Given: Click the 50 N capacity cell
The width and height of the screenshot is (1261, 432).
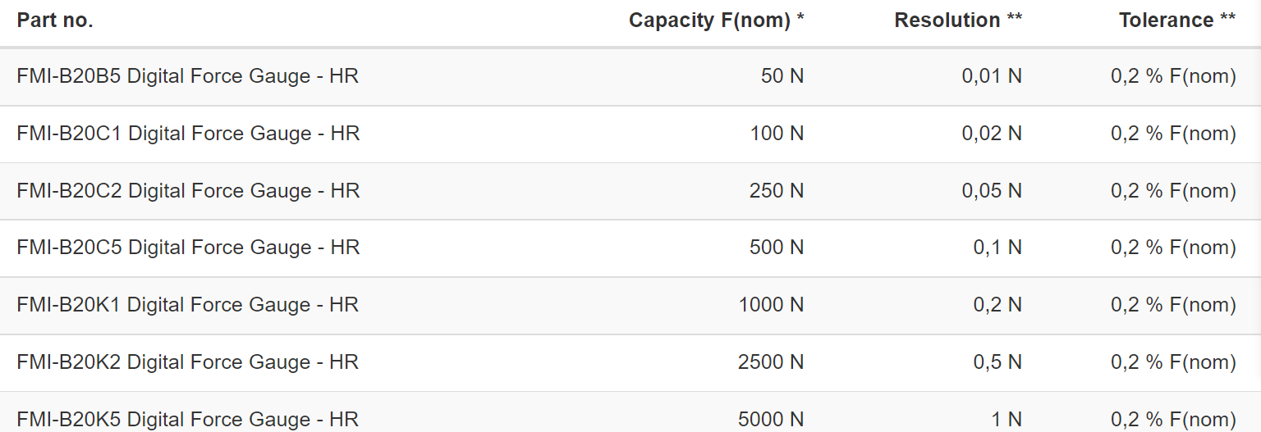Looking at the screenshot, I should pos(782,77).
